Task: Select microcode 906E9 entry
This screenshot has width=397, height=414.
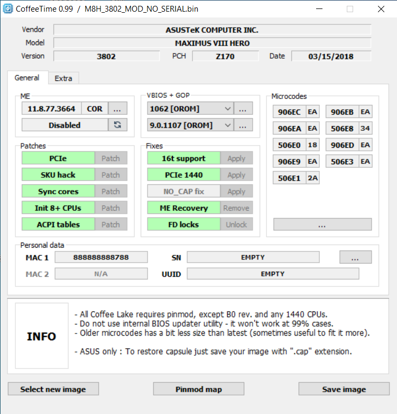Action: pos(290,161)
